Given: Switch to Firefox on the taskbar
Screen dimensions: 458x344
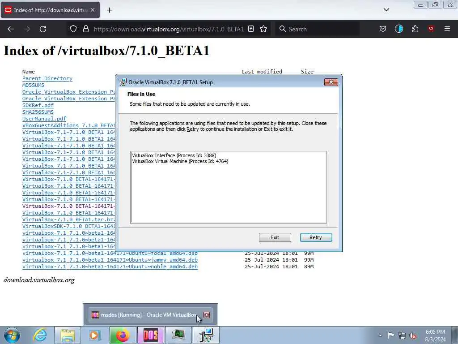Looking at the screenshot, I should pyautogui.click(x=123, y=335).
